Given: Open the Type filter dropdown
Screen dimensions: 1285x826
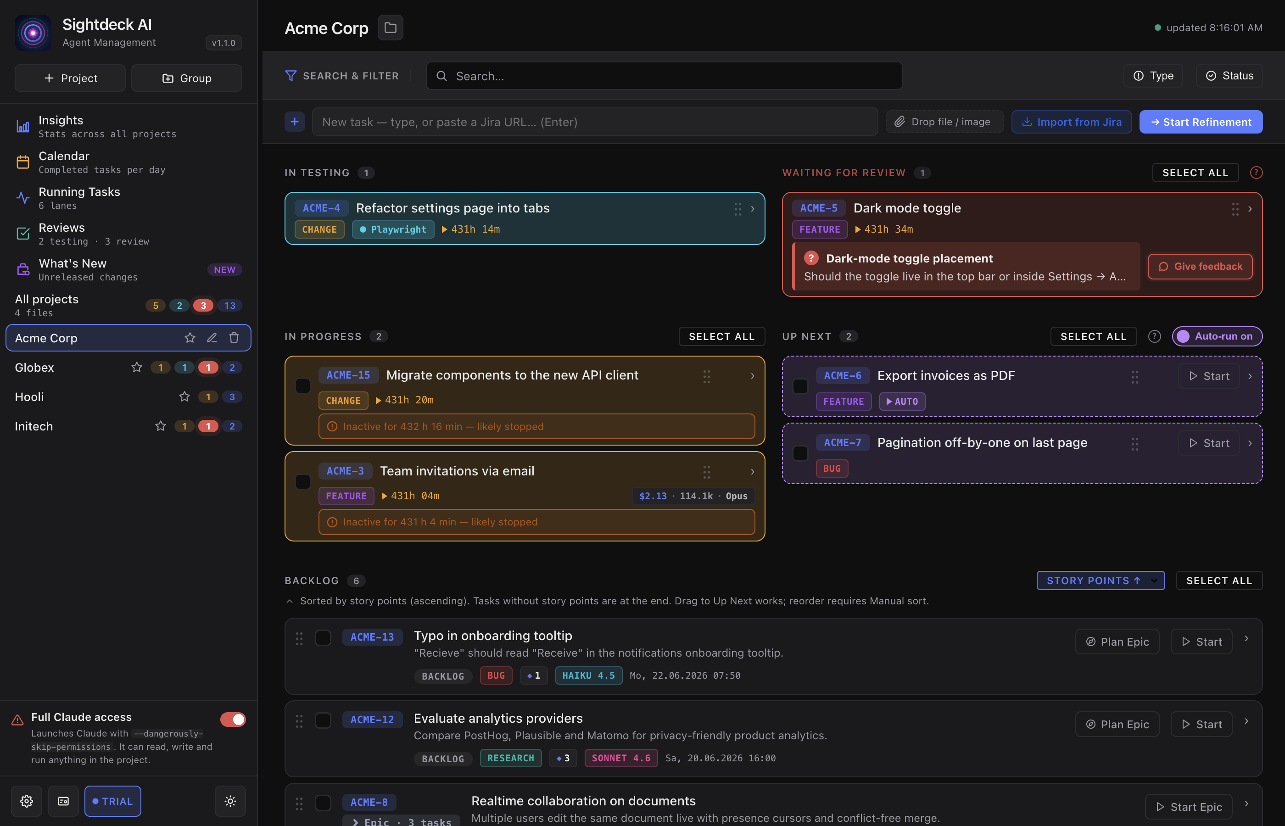Looking at the screenshot, I should click(x=1153, y=76).
